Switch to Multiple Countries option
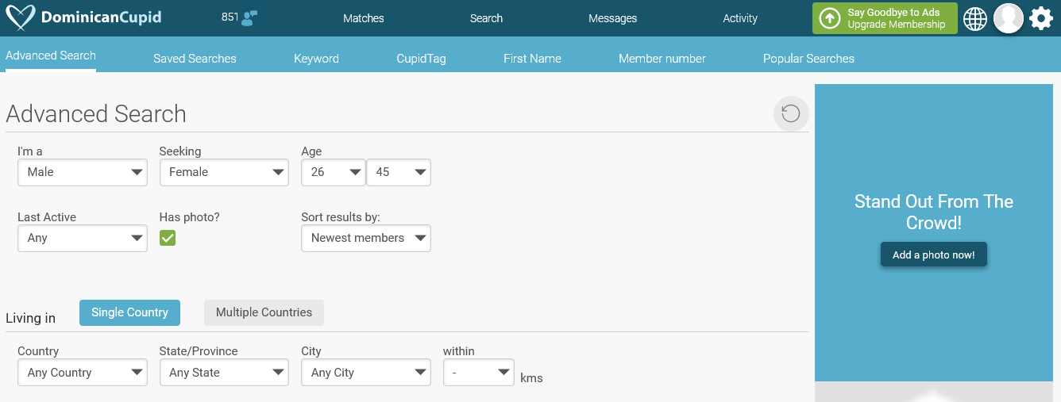 coord(264,312)
